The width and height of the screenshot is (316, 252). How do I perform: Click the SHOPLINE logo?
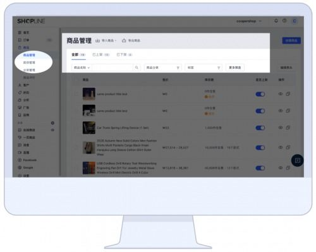click(x=31, y=21)
